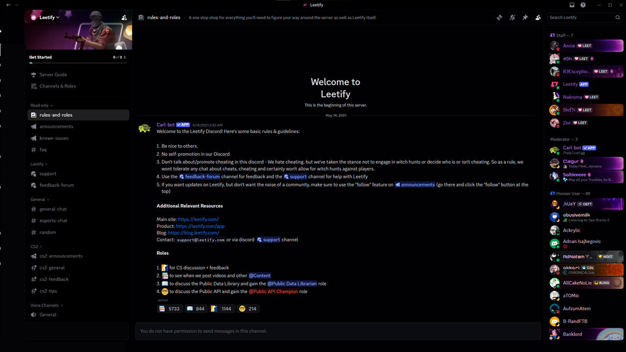Open Annie's profile in member list

(586, 46)
